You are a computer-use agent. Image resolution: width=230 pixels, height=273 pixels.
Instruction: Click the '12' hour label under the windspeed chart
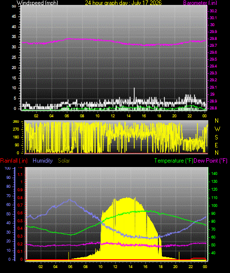113,116
